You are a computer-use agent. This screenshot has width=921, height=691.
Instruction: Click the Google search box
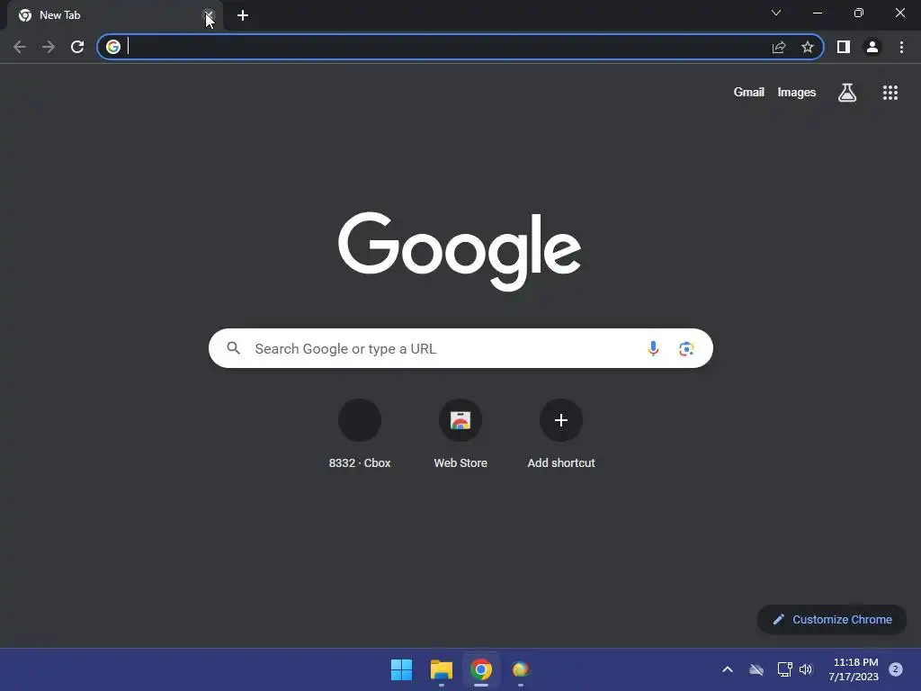pyautogui.click(x=460, y=348)
